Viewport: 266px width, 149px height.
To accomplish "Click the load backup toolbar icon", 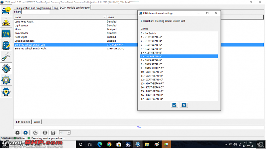I will tap(45, 133).
